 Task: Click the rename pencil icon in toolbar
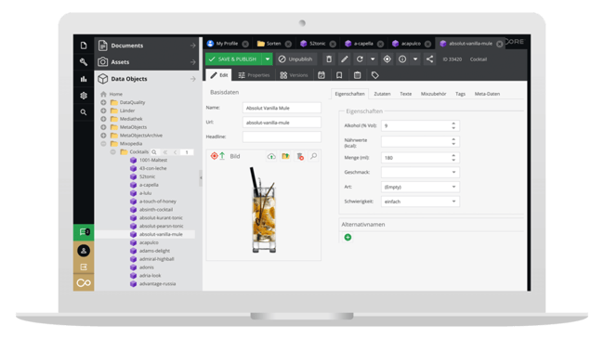pyautogui.click(x=345, y=59)
